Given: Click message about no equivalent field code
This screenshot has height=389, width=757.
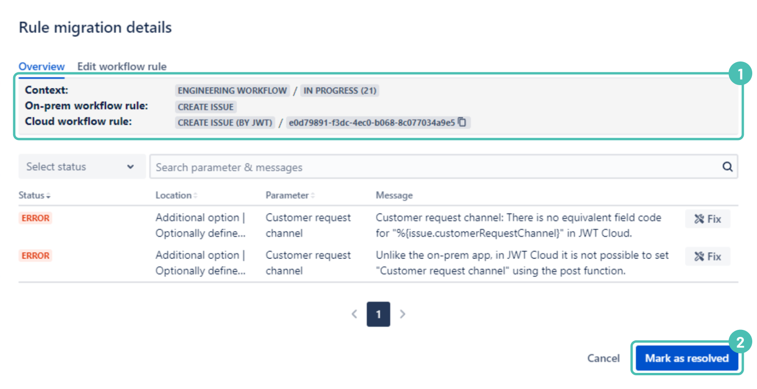Looking at the screenshot, I should 518,225.
